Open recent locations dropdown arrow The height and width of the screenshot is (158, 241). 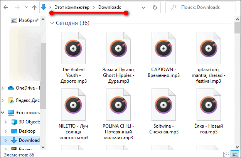pos(26,7)
